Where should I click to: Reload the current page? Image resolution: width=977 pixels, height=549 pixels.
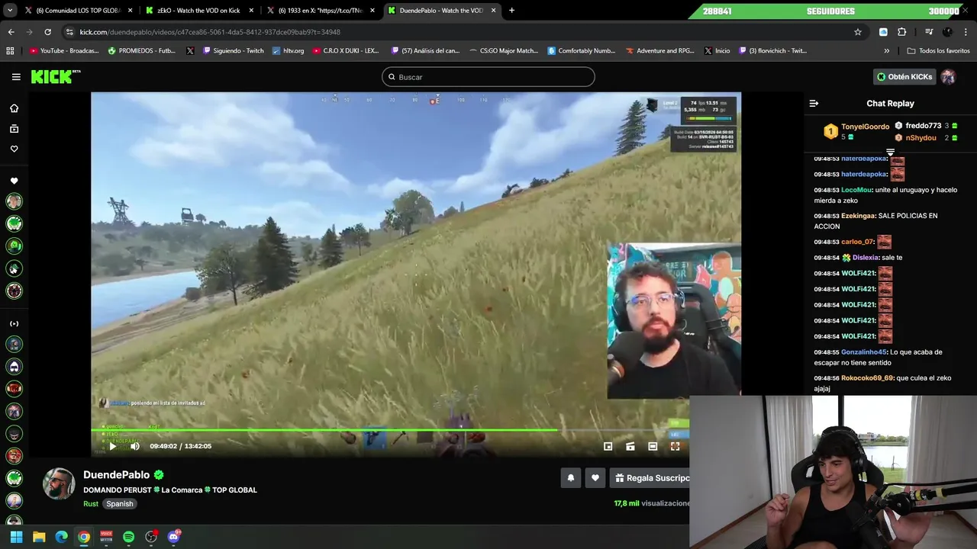click(47, 32)
